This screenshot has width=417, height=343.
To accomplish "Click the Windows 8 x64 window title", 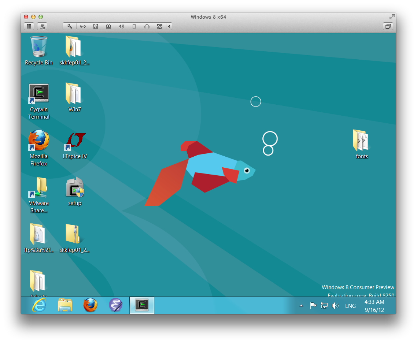I will pos(208,17).
